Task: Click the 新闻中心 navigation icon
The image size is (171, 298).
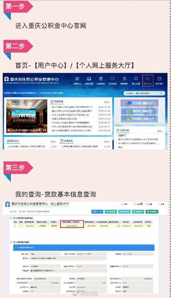Action: 77,81
